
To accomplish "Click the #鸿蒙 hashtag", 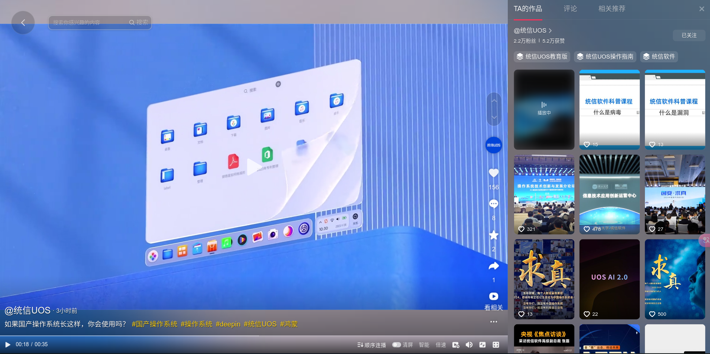I will click(x=289, y=324).
